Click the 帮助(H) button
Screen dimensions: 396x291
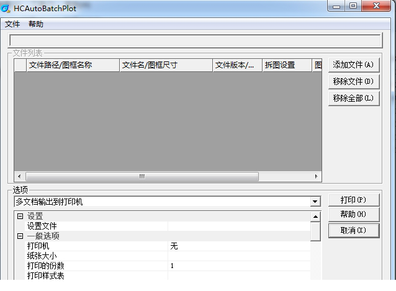[x=354, y=215]
